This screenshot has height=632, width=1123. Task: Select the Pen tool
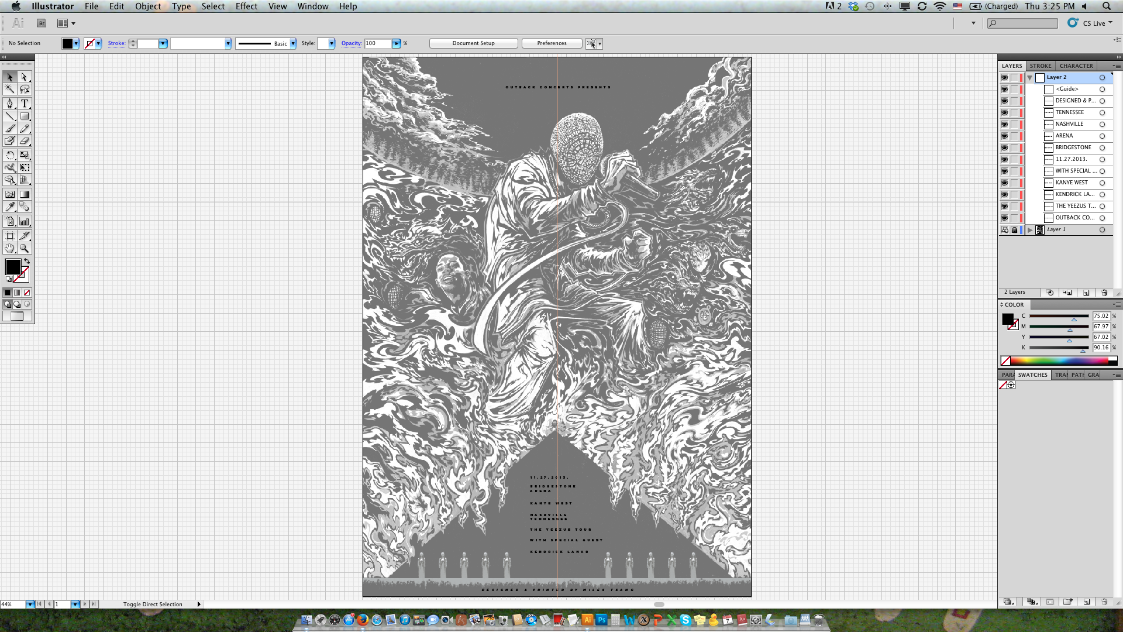(10, 104)
